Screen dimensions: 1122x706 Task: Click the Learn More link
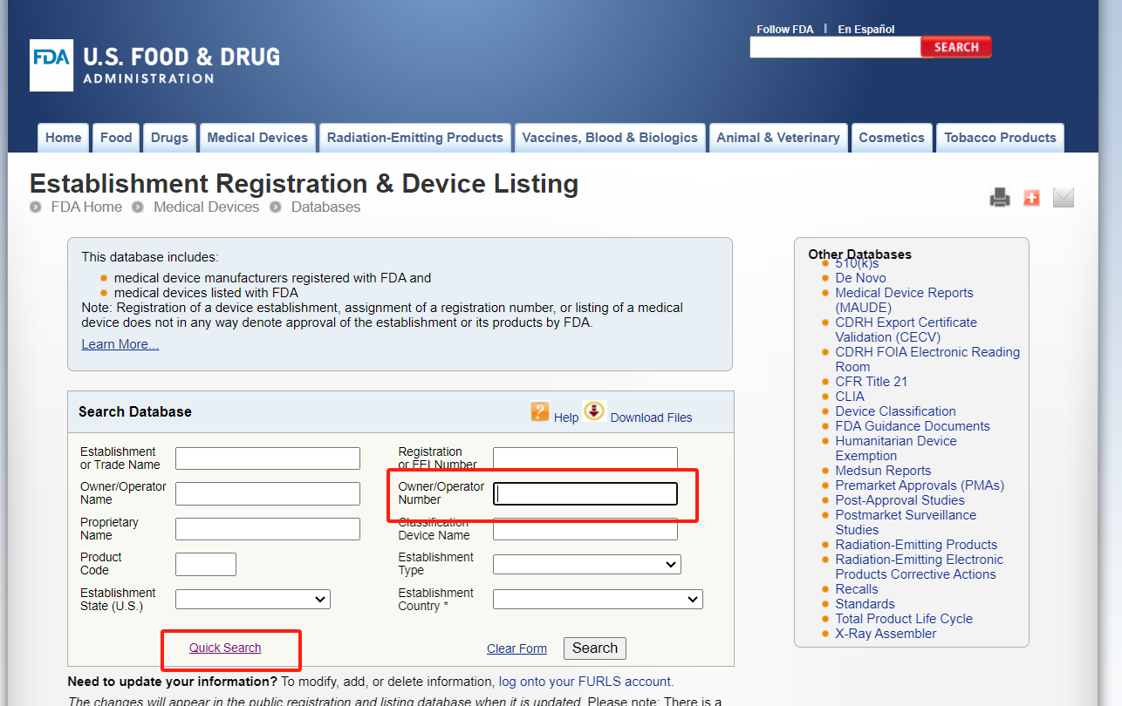click(x=120, y=344)
